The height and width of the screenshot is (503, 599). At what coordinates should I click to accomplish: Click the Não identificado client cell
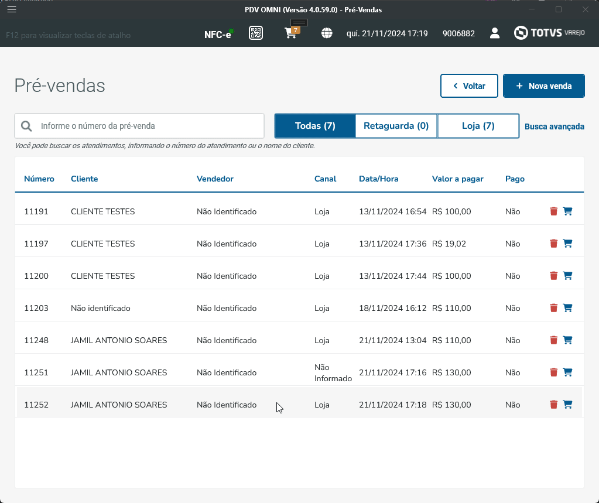click(101, 308)
